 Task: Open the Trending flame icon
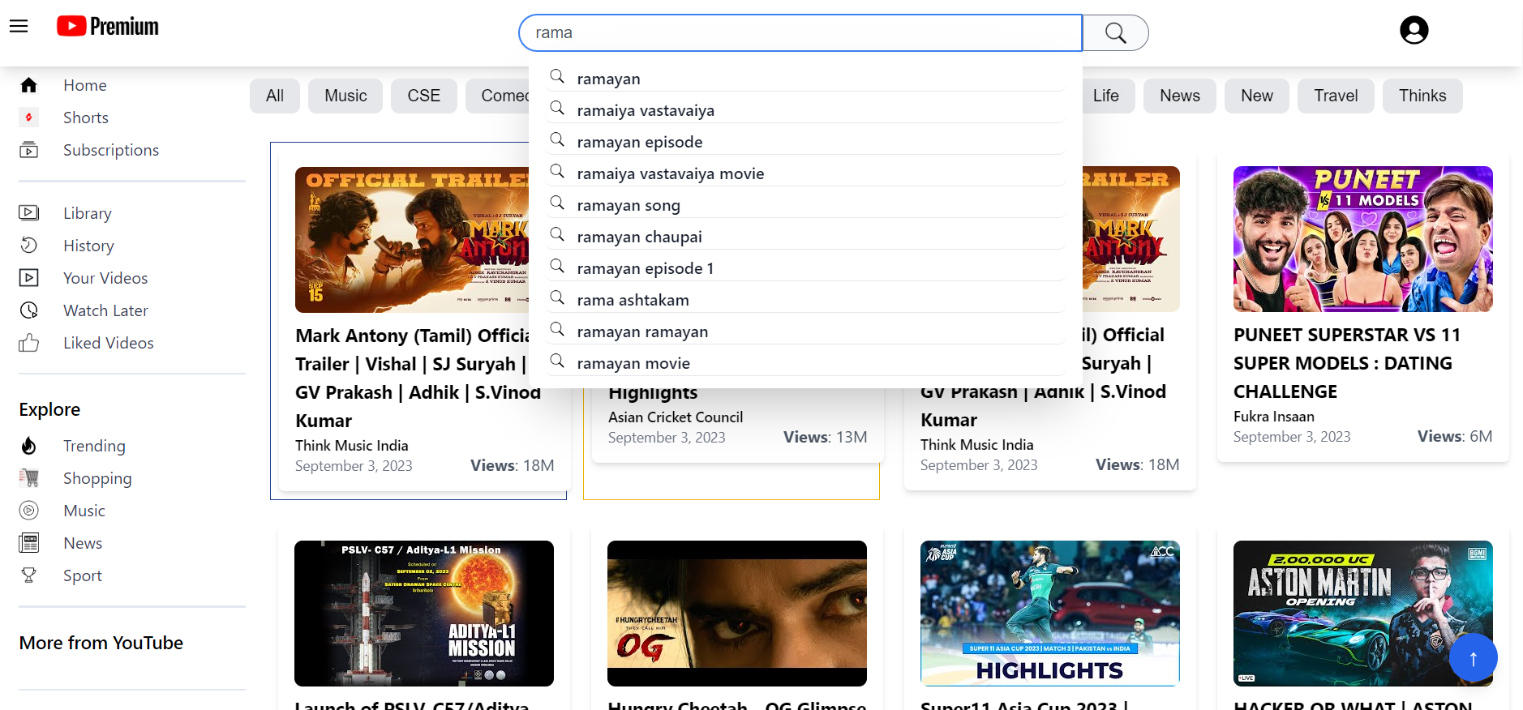[x=29, y=446]
